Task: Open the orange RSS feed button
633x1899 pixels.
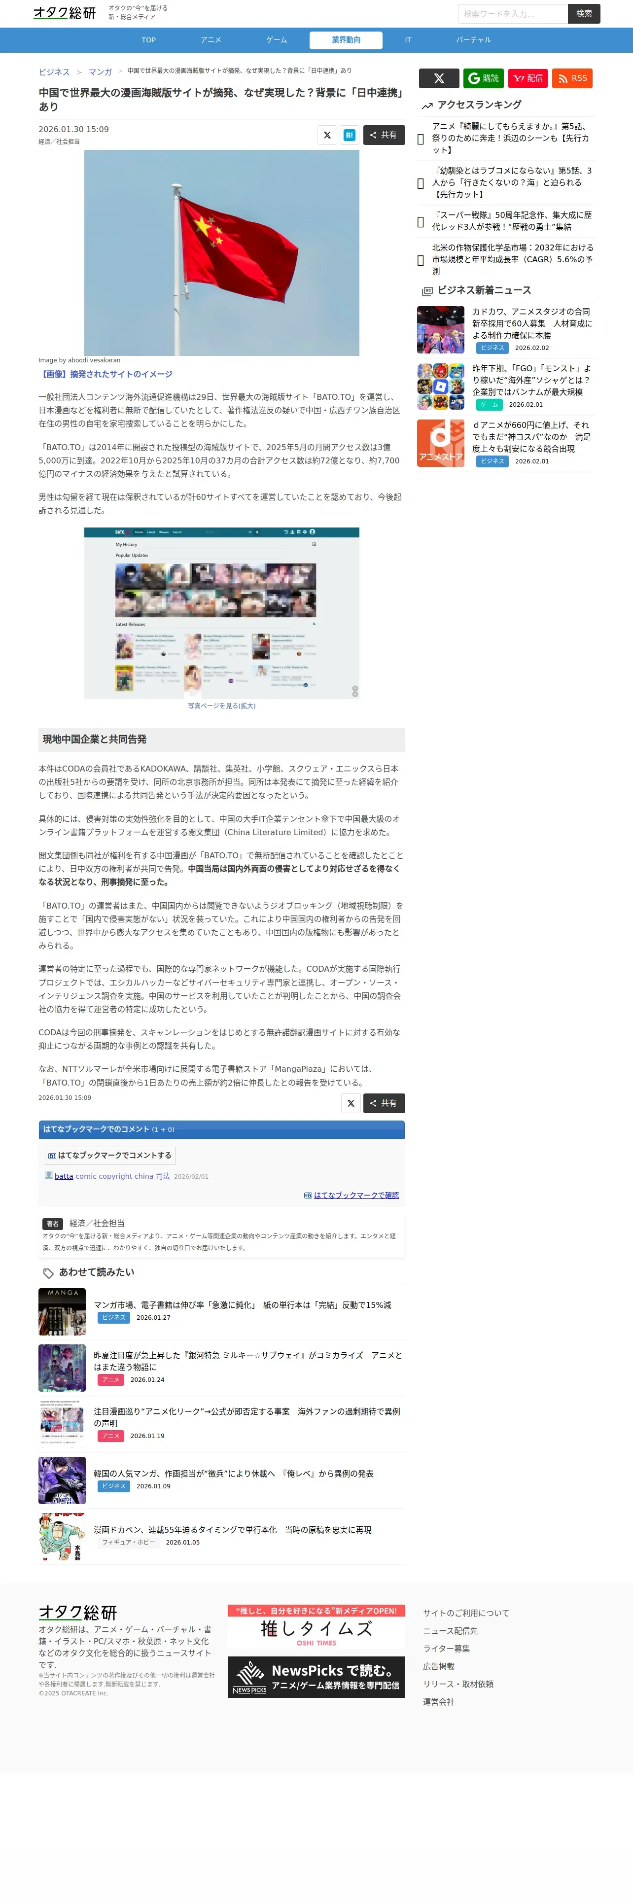Action: (572, 78)
